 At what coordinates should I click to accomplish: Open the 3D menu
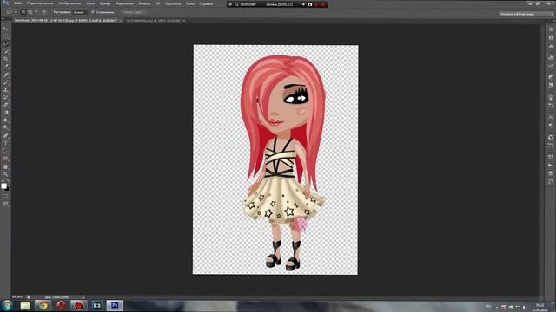(x=158, y=3)
